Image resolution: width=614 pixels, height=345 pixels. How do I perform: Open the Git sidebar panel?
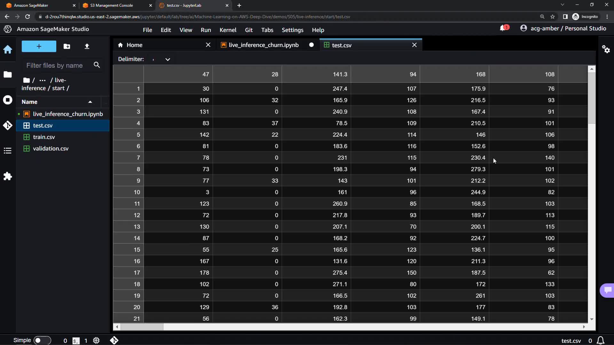[8, 125]
